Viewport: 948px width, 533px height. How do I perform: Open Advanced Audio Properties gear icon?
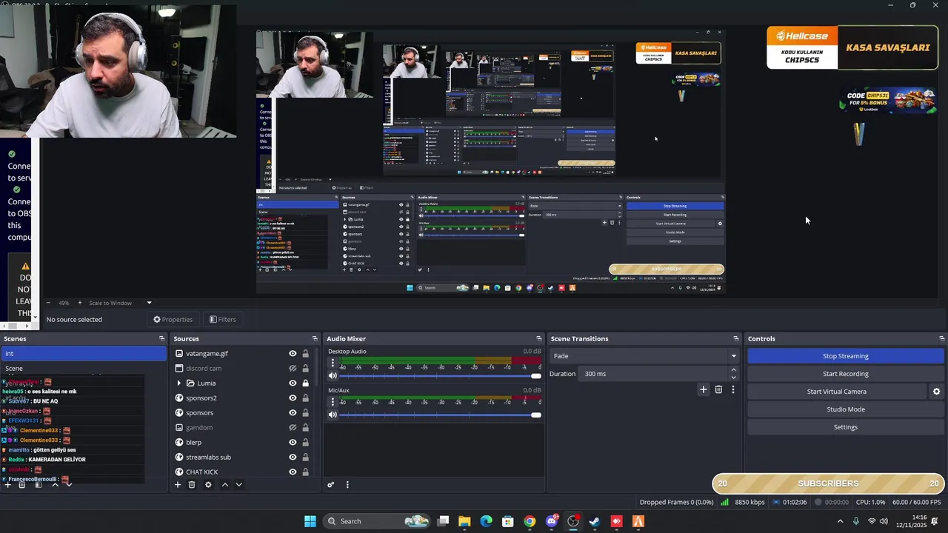331,485
